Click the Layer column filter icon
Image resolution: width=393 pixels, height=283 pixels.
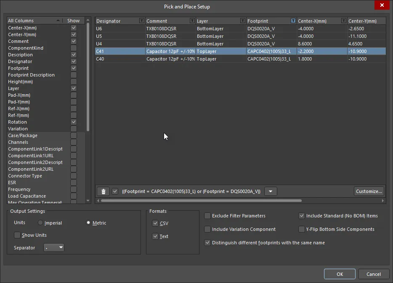point(242,21)
